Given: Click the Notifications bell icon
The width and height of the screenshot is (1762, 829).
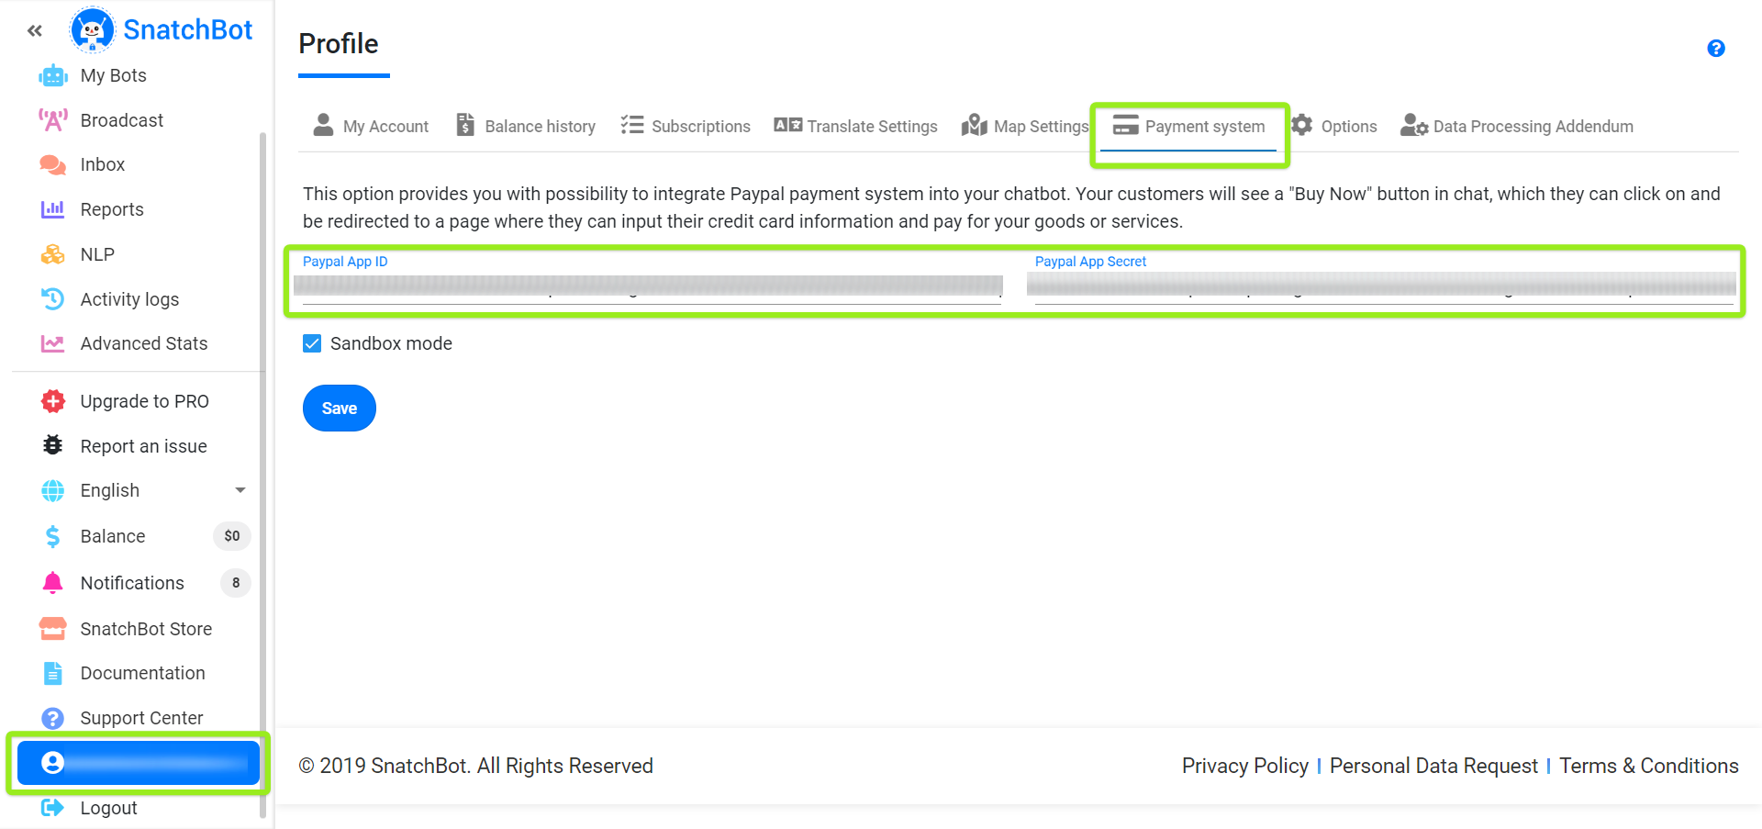Looking at the screenshot, I should coord(53,582).
